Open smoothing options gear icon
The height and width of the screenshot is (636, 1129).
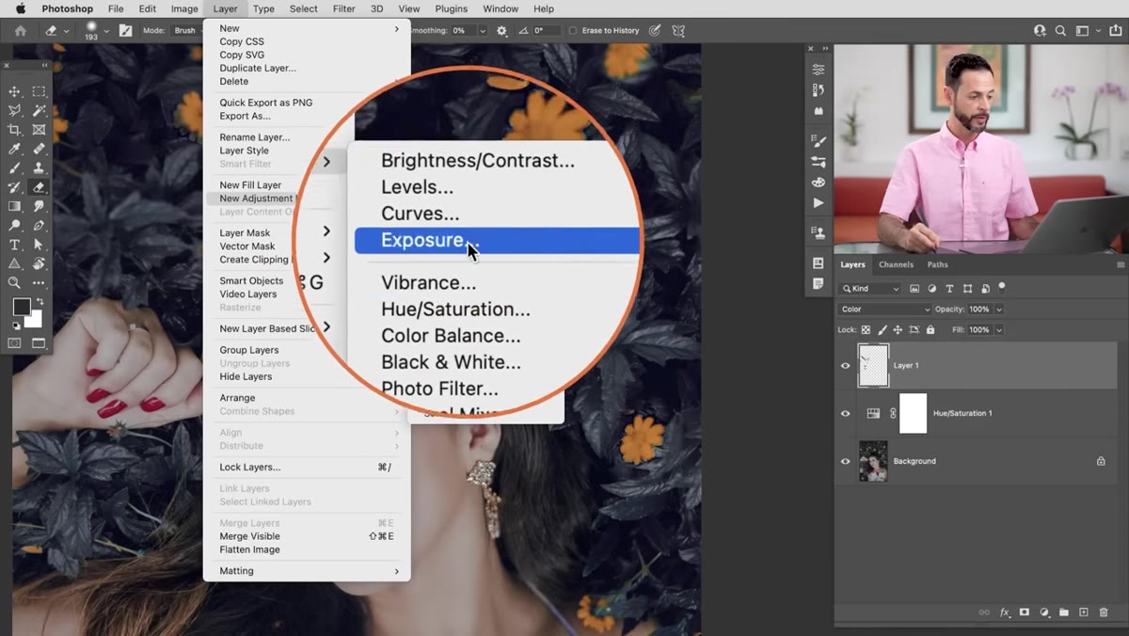501,30
